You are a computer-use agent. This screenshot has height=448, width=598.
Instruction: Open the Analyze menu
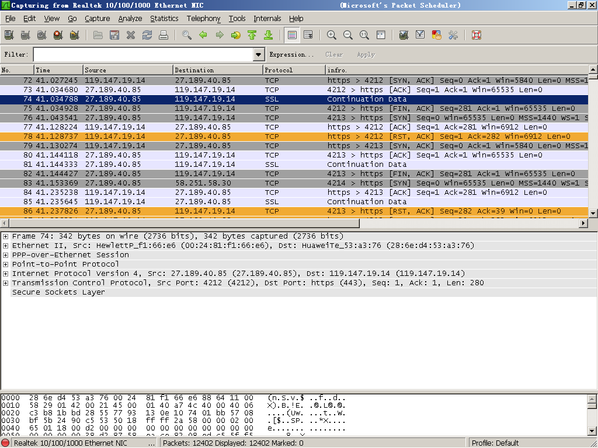(x=130, y=18)
